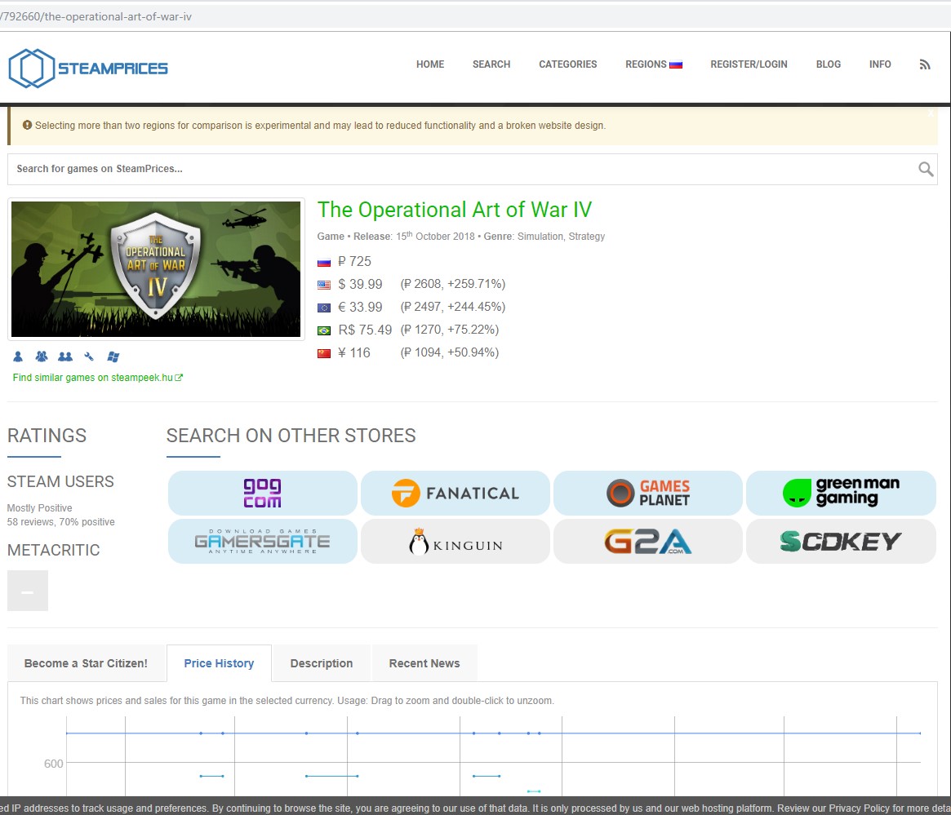Click the co-op two-people icon
951x815 pixels.
64,357
